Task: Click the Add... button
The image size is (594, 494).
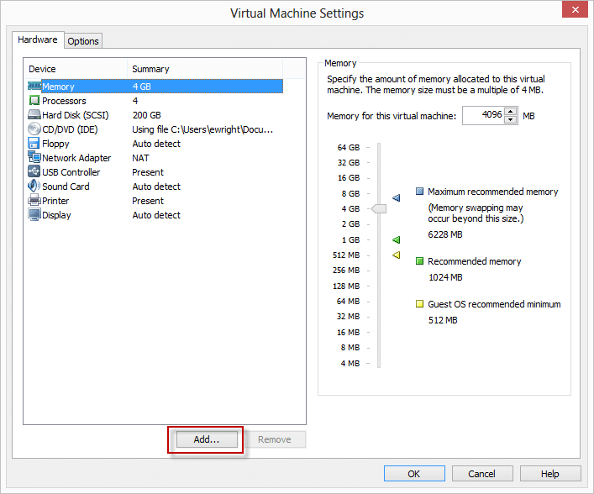Action: pos(206,439)
